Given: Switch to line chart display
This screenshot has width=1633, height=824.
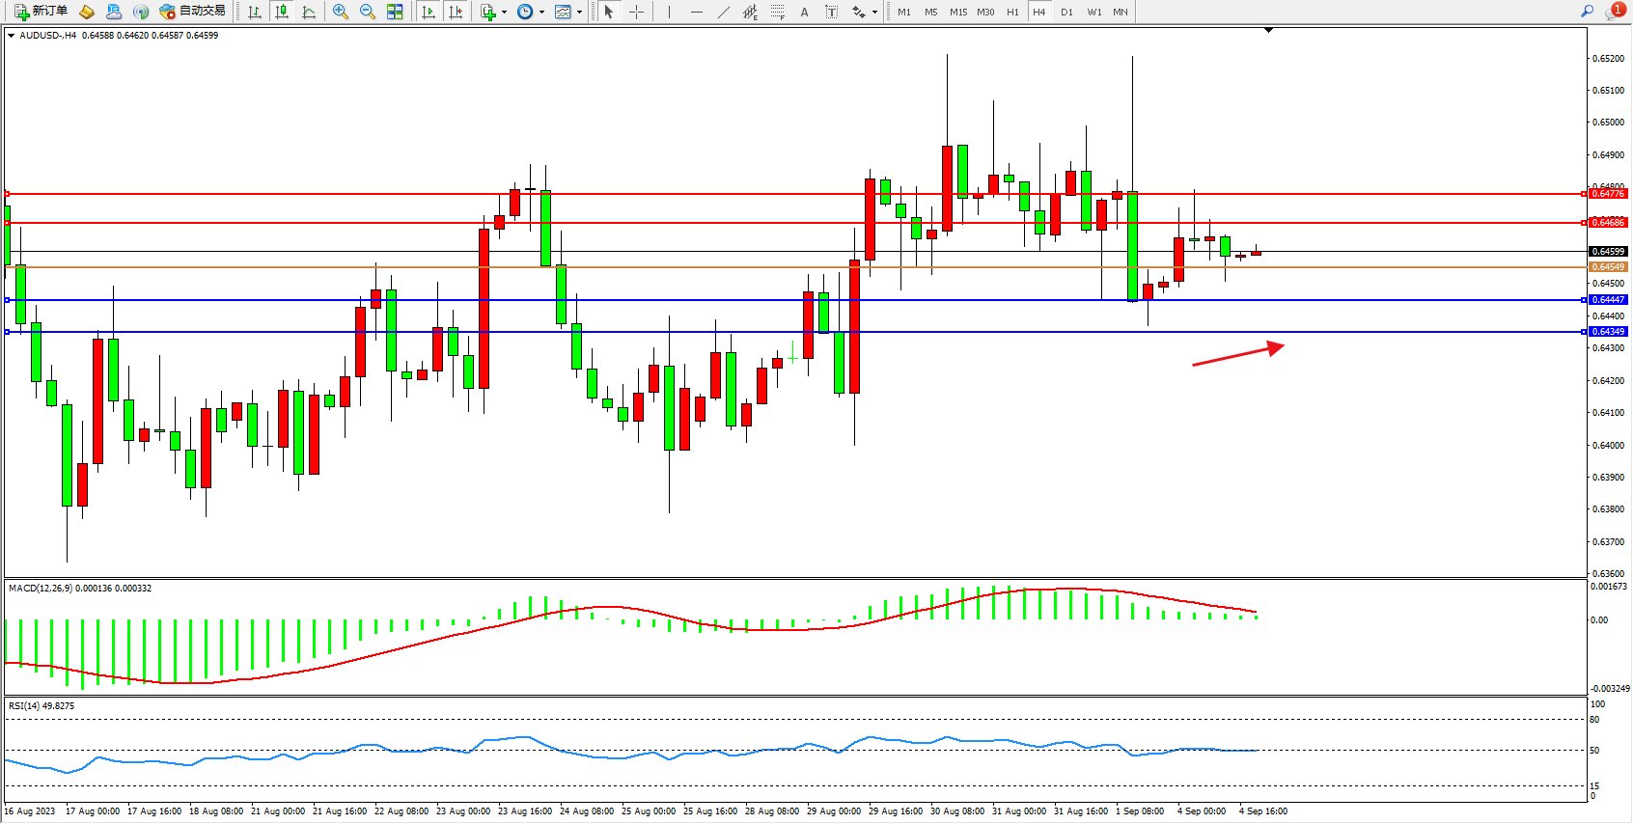Looking at the screenshot, I should tap(309, 12).
